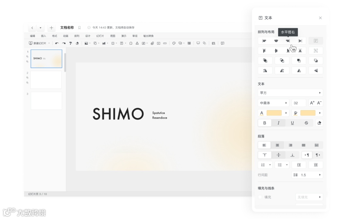Click the bookmark icon beside document title
This screenshot has width=353, height=219.
[79, 28]
